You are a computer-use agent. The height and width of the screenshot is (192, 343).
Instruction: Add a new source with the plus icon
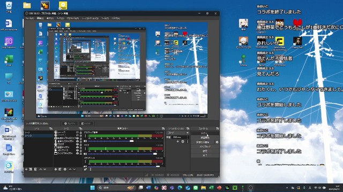(x=56, y=169)
